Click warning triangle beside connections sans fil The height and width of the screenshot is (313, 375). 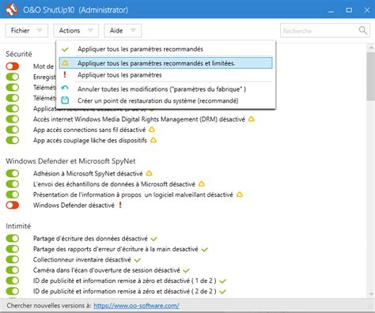click(152, 130)
